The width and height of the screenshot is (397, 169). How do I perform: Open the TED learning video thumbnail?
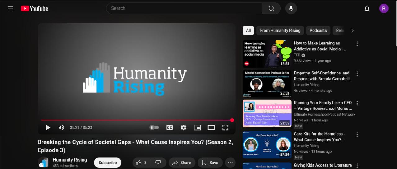(x=267, y=54)
